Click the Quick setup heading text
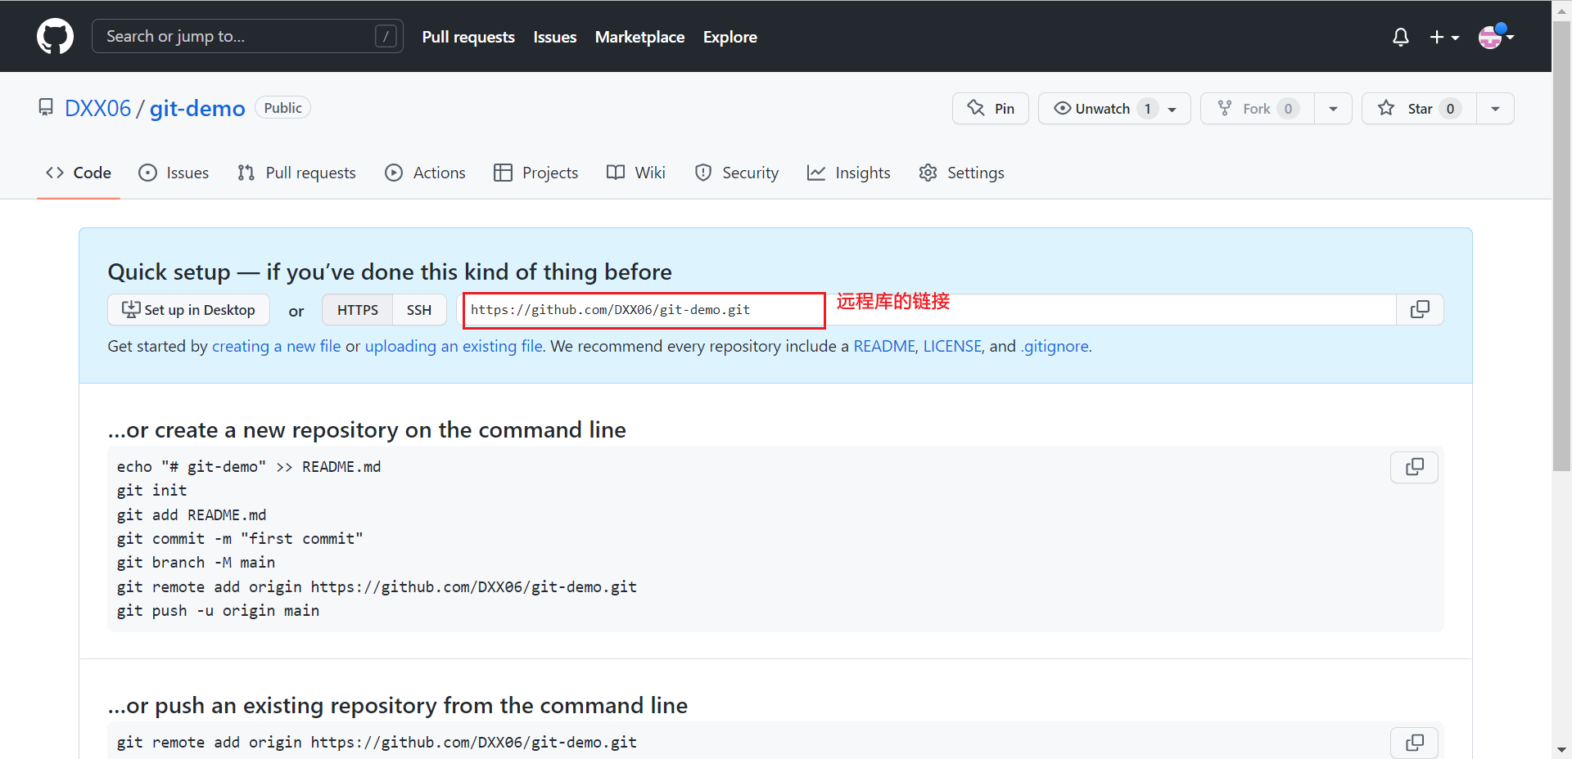 point(390,272)
